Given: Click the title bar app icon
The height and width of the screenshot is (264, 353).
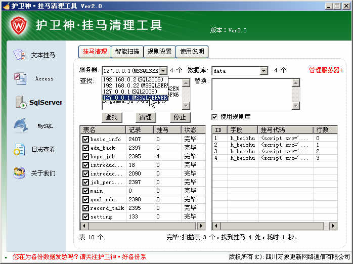Looking at the screenshot, I should pyautogui.click(x=6, y=6).
